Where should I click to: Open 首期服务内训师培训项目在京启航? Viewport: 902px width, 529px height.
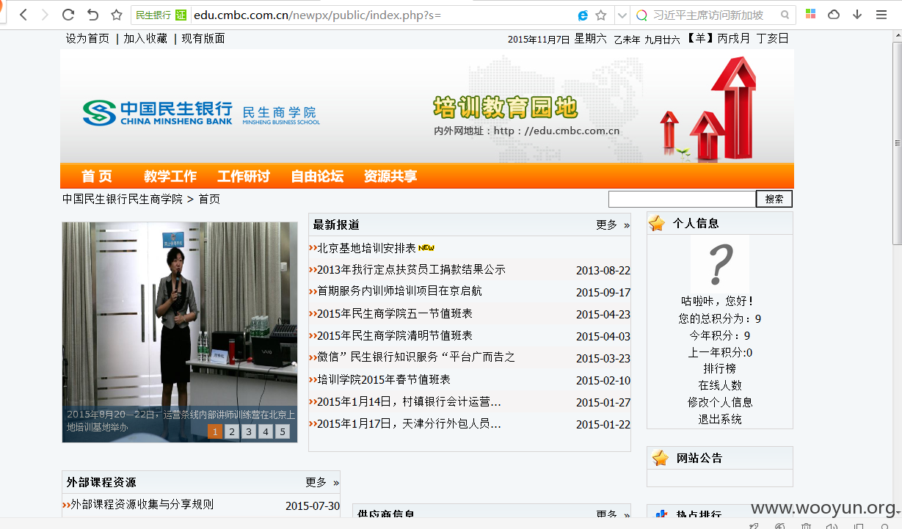(x=399, y=291)
